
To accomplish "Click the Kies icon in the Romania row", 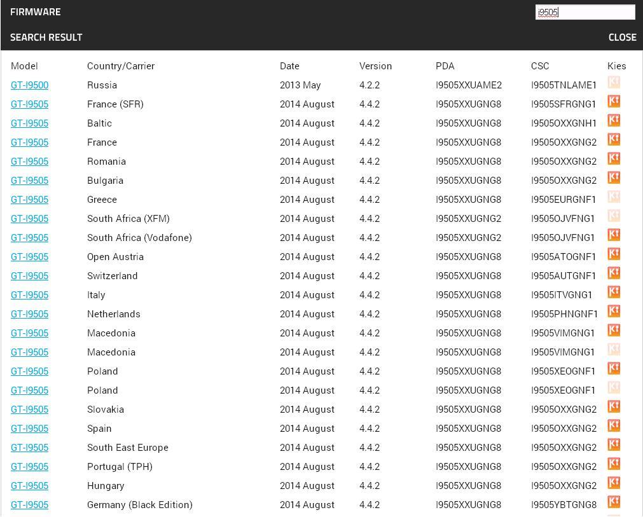I will pos(614,159).
